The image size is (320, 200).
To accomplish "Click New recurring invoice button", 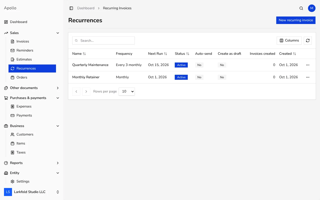I will point(296,20).
